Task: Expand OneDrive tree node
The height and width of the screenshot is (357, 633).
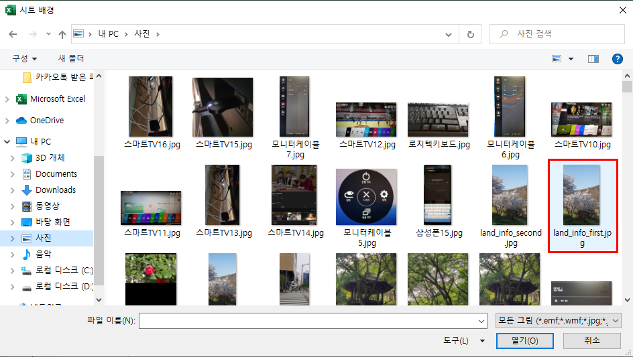Action: click(7, 120)
